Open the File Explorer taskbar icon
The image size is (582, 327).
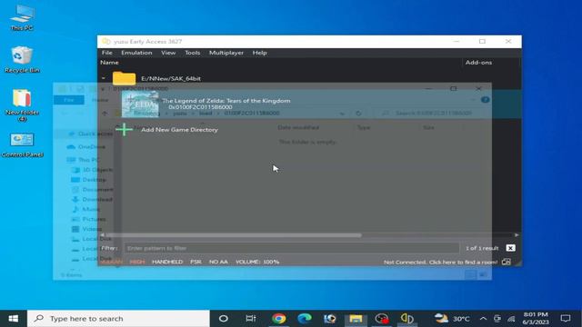356,319
